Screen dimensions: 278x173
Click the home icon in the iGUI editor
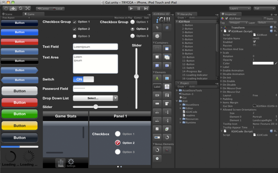tap(167, 27)
